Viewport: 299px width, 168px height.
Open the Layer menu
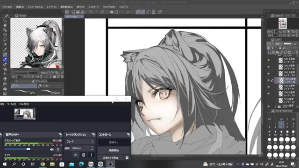click(x=51, y=7)
